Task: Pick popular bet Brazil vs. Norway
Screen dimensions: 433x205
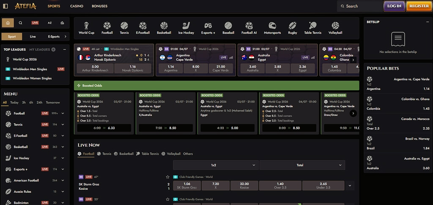Action: 398,143
